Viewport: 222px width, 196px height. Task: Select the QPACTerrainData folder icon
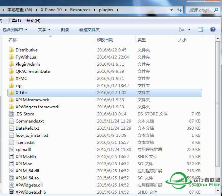(11, 71)
